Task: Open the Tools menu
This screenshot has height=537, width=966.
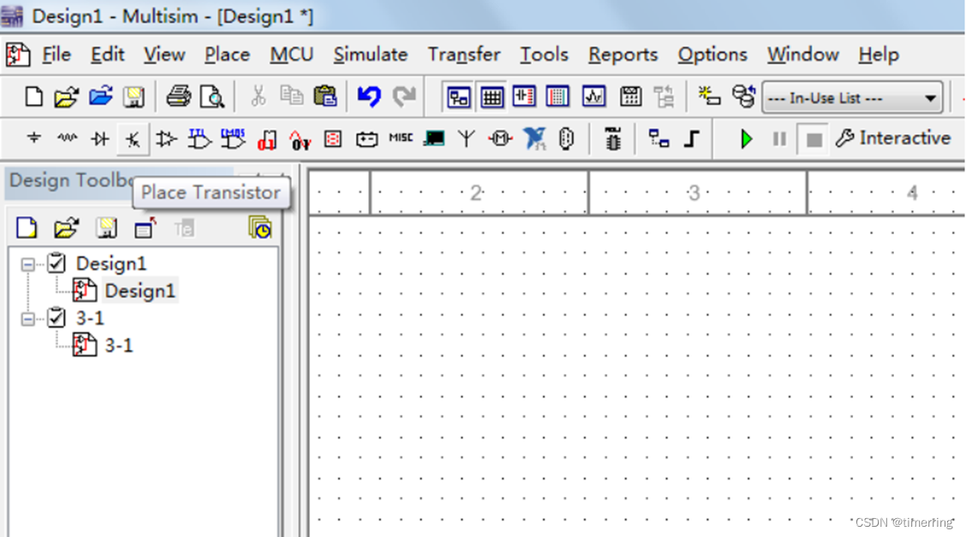Action: [x=544, y=55]
